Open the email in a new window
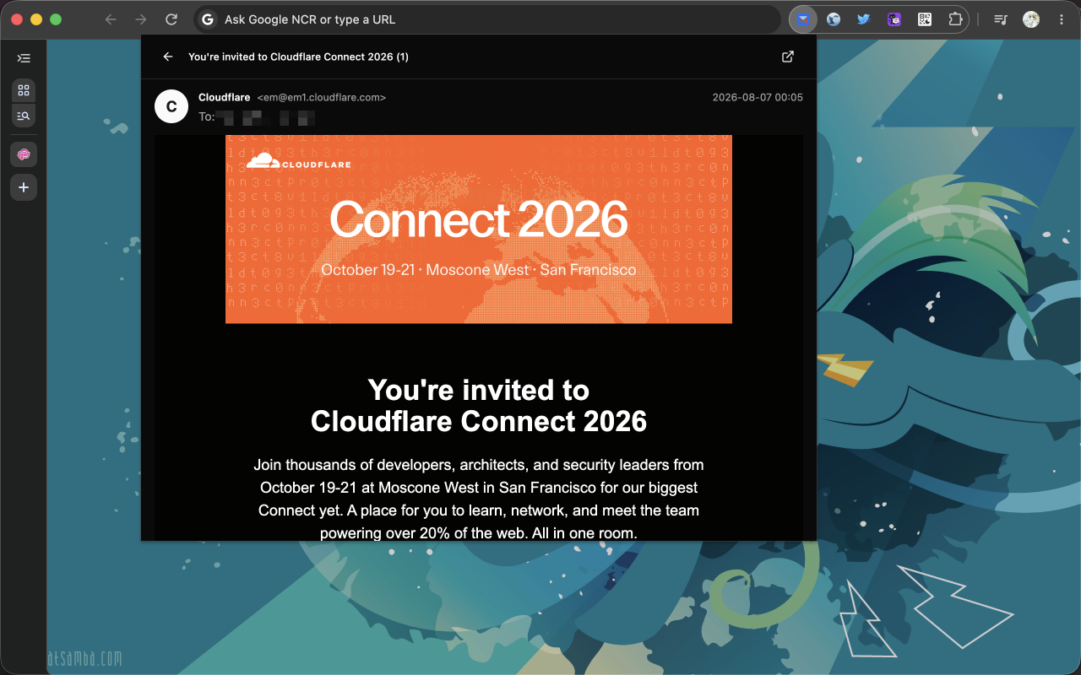The image size is (1081, 675). [788, 57]
